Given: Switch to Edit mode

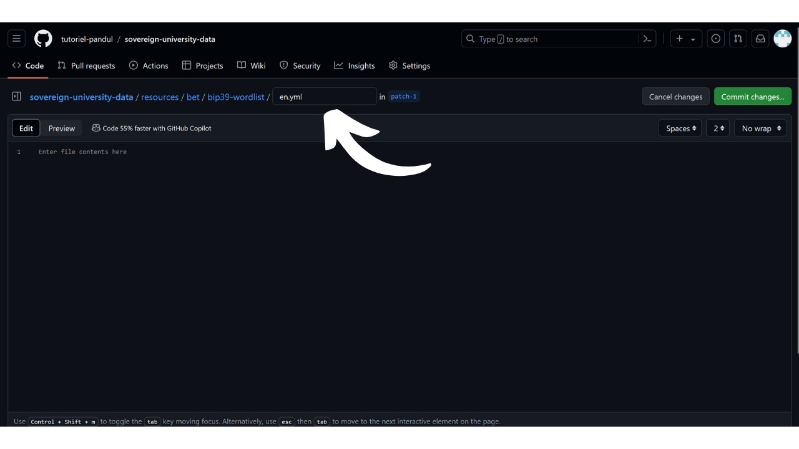Looking at the screenshot, I should click(26, 128).
